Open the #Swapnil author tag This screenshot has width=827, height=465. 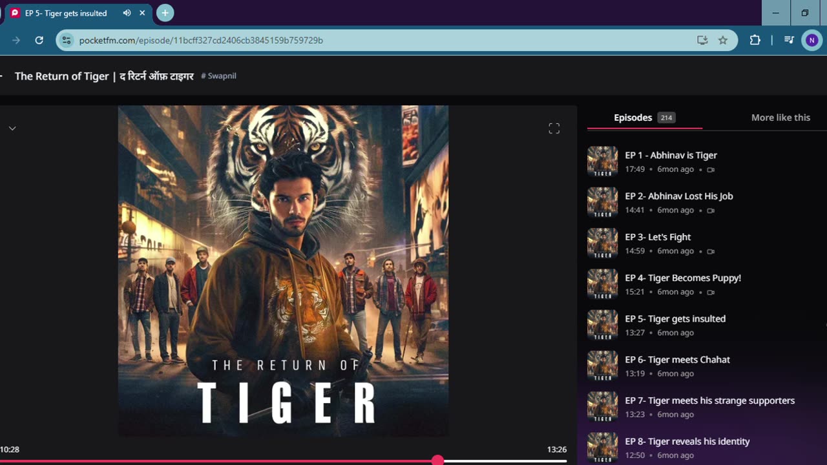218,76
